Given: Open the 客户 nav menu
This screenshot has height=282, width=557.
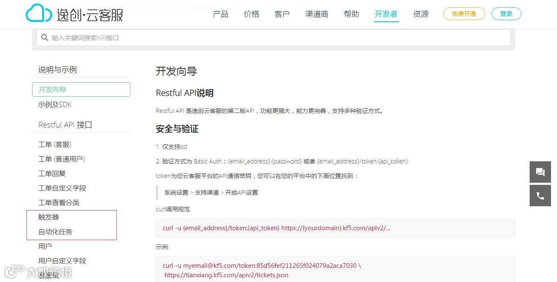Looking at the screenshot, I should (x=282, y=14).
